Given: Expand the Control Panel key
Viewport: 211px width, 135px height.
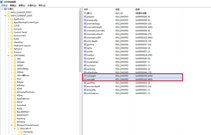Looking at the screenshot, I should (8, 32).
